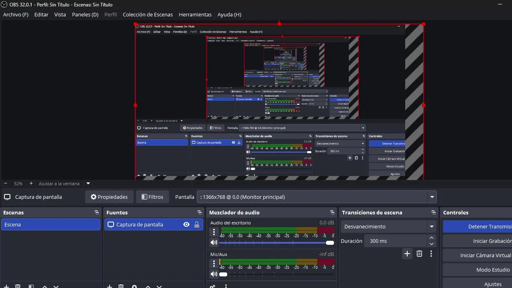Click the screen icon beside Captura de pantalla label
The height and width of the screenshot is (288, 512).
point(7,197)
